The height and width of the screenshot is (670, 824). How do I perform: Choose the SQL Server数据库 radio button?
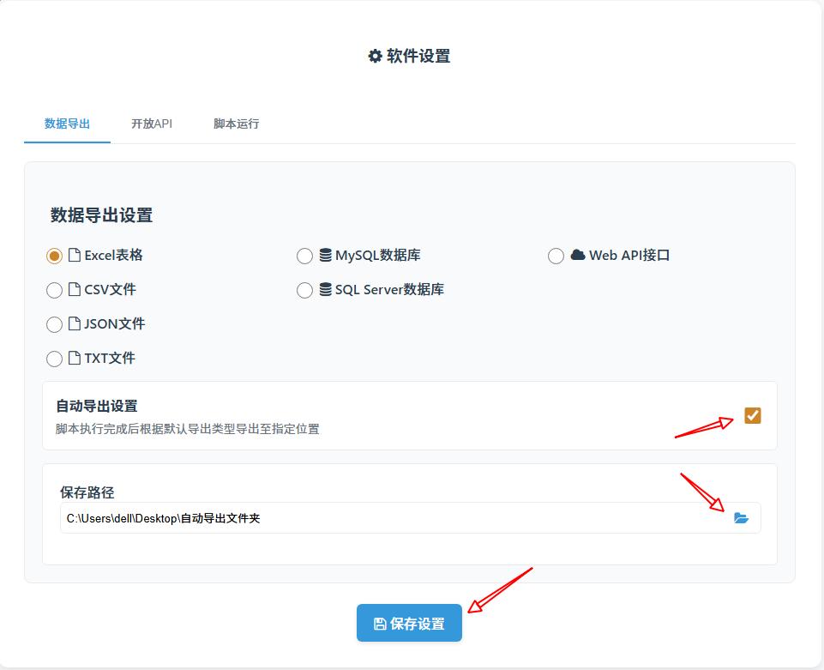click(x=304, y=290)
